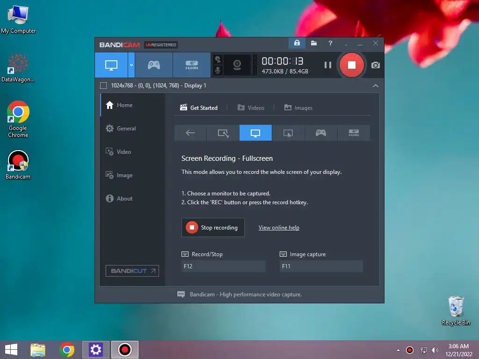Open My Computer desktop icon
The image size is (479, 359).
pos(18,19)
